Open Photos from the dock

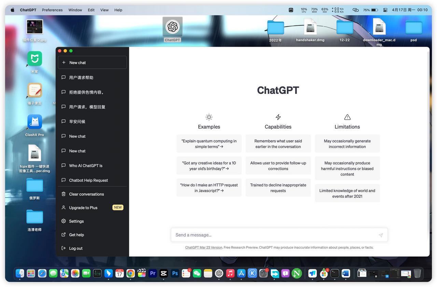75,273
